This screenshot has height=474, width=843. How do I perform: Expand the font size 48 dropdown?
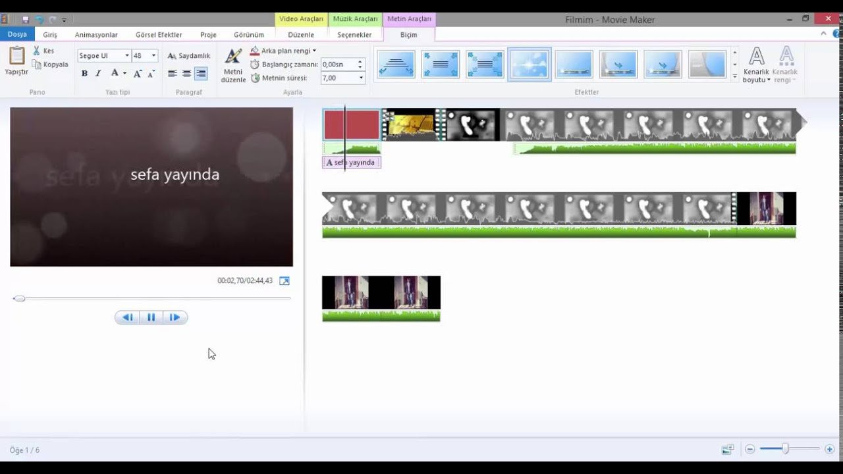pyautogui.click(x=153, y=56)
